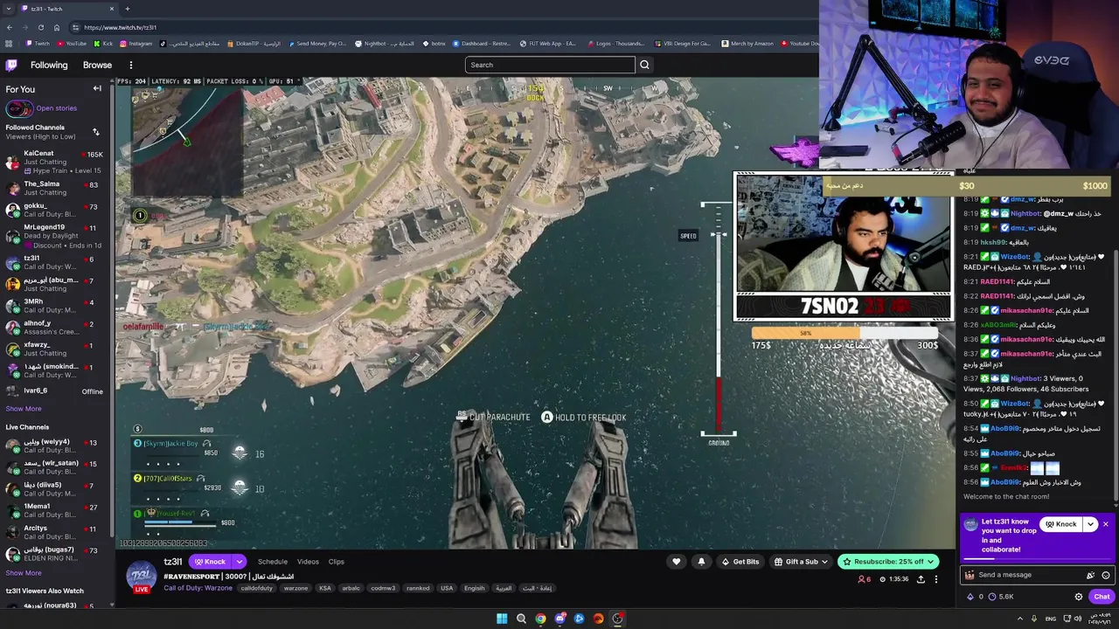
Task: Open 1Mema1 live channel
Action: [x=53, y=510]
